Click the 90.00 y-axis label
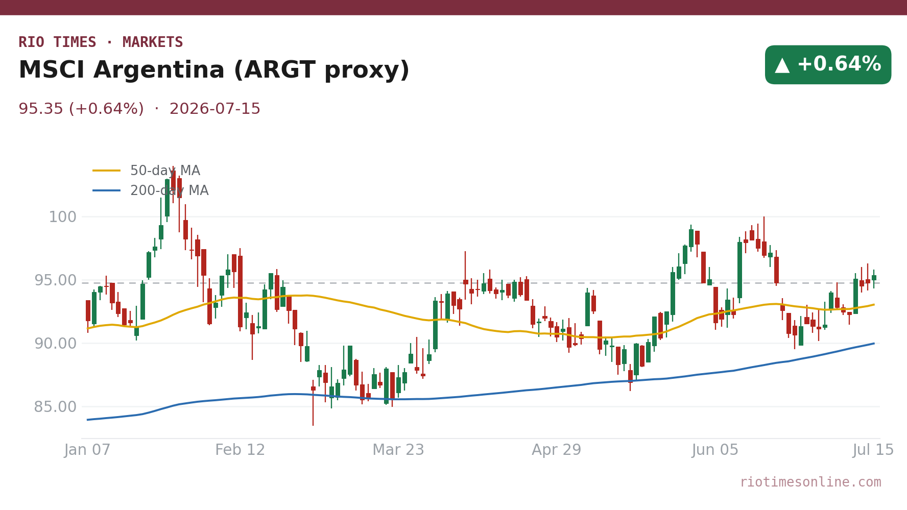Viewport: 907px width, 510px height. (x=55, y=344)
